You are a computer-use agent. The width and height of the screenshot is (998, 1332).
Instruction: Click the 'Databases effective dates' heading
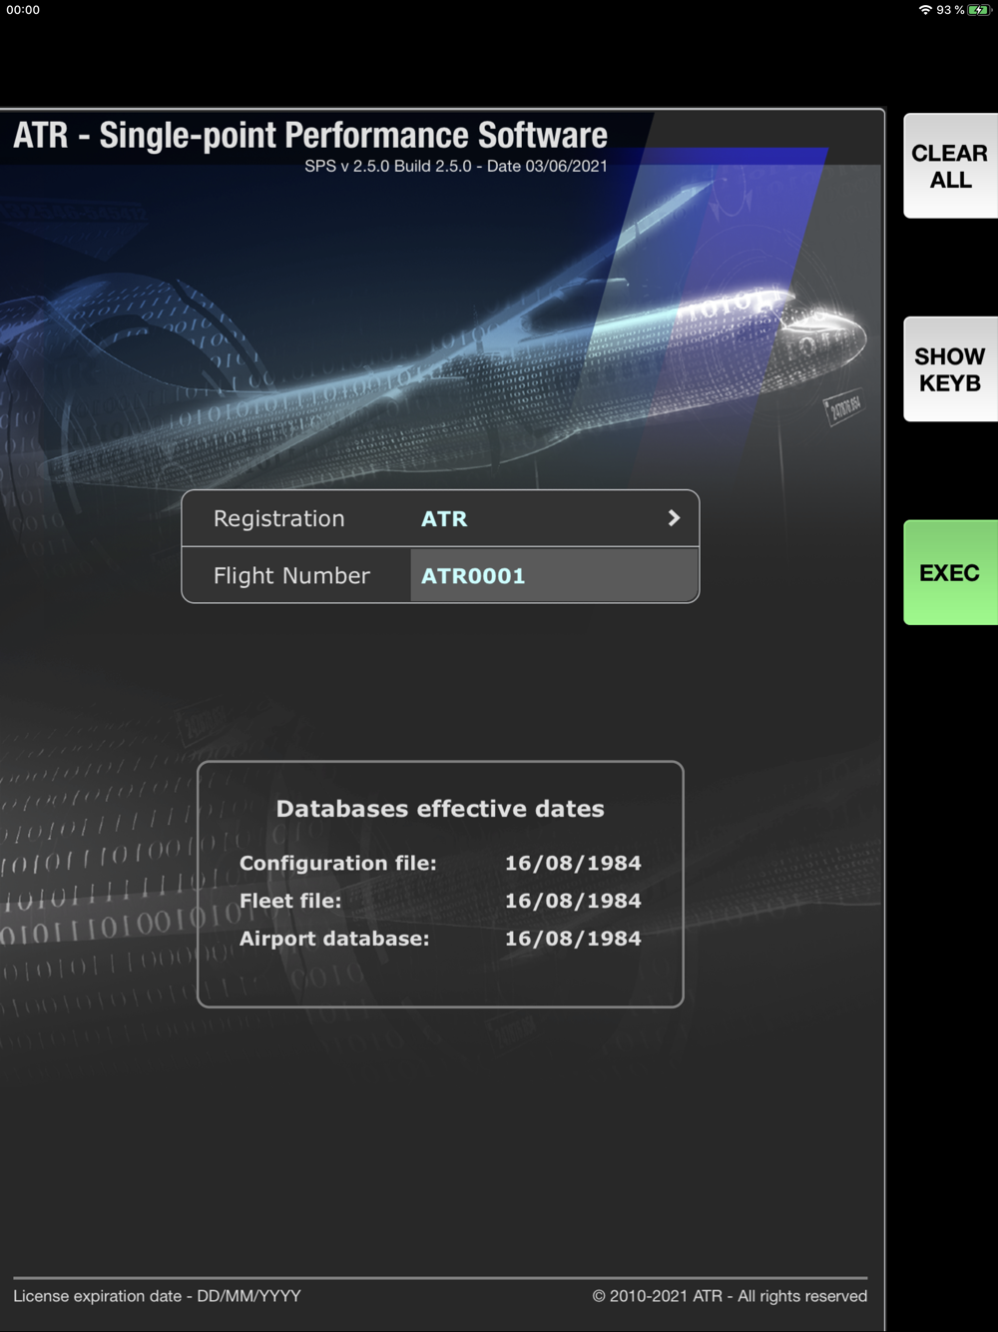pos(440,809)
